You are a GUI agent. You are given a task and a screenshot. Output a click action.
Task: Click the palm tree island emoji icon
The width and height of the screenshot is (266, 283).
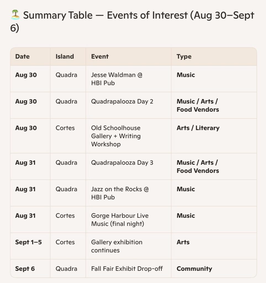15,15
